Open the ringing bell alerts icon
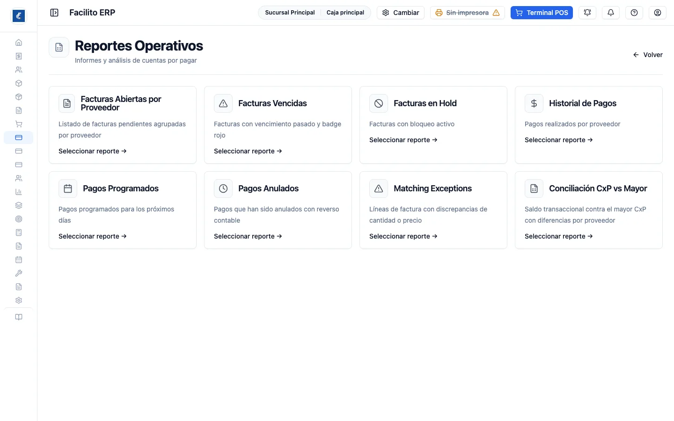The height and width of the screenshot is (421, 674). [587, 13]
